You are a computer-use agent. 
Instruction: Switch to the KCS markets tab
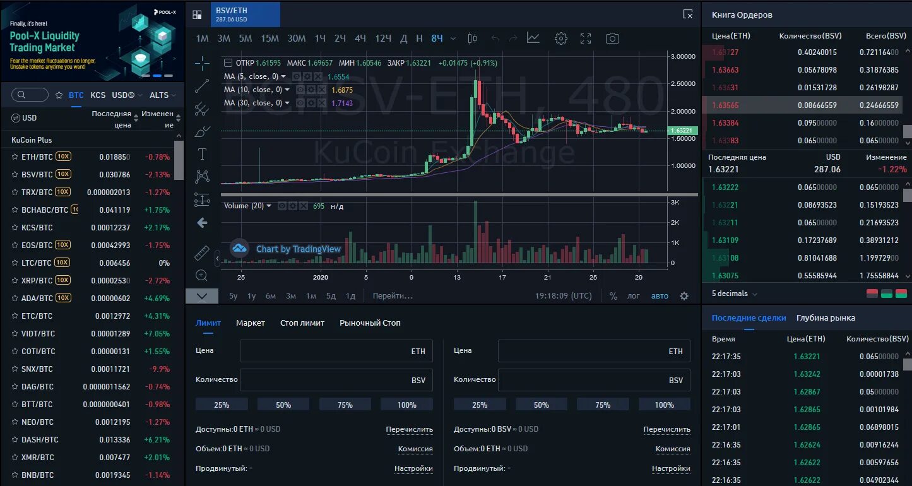(x=98, y=95)
